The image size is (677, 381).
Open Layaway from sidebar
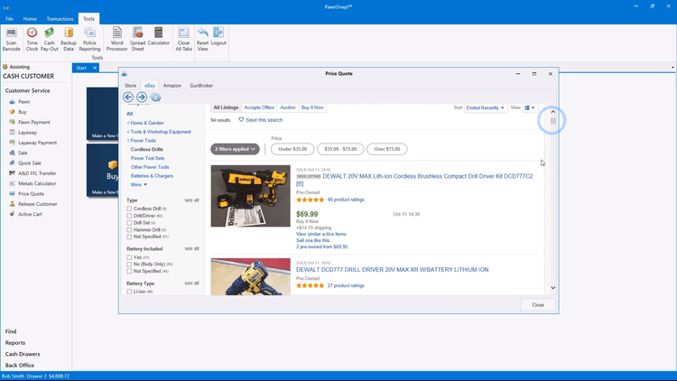(x=28, y=133)
